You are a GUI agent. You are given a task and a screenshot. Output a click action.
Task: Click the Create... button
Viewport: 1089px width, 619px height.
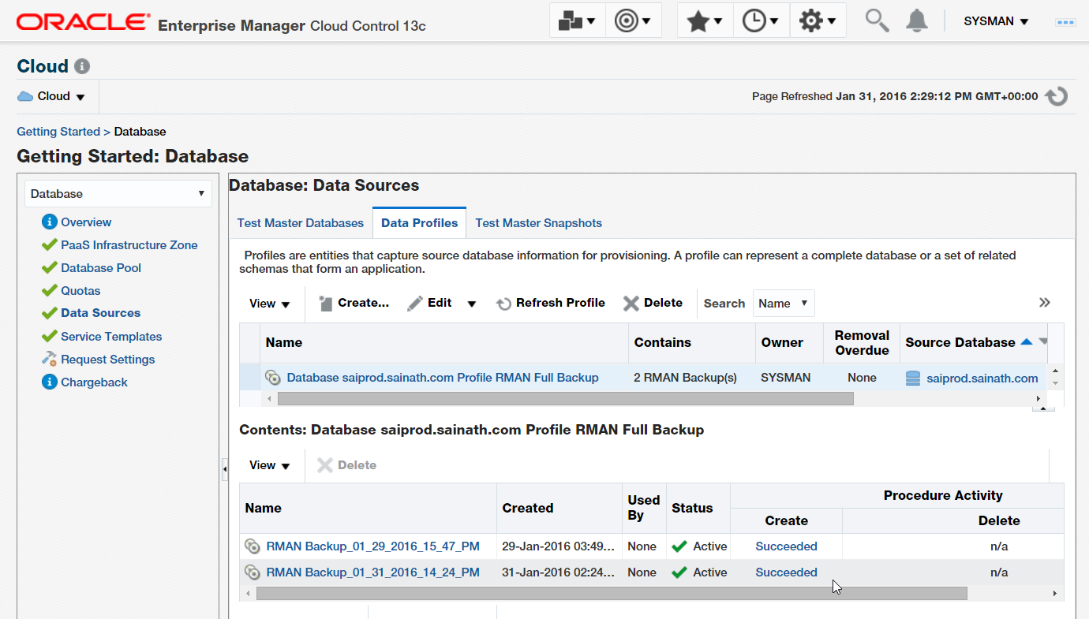pyautogui.click(x=354, y=303)
